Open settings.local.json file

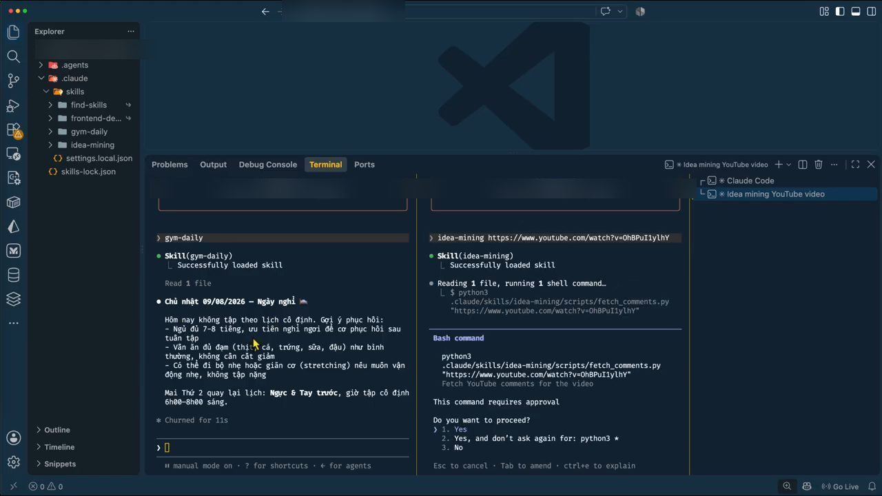[x=99, y=158]
